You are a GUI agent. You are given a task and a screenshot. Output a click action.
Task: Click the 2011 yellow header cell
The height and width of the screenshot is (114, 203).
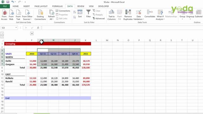click(86, 54)
